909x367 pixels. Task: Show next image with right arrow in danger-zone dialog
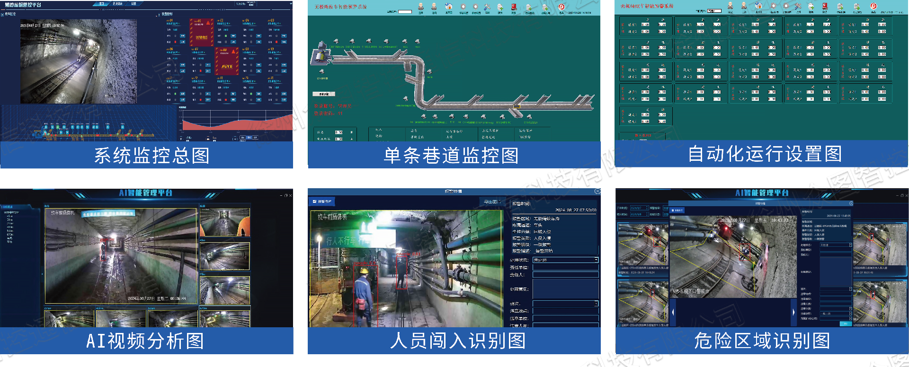[x=793, y=312]
